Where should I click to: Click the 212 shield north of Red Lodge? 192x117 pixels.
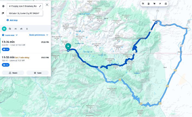click(x=158, y=11)
